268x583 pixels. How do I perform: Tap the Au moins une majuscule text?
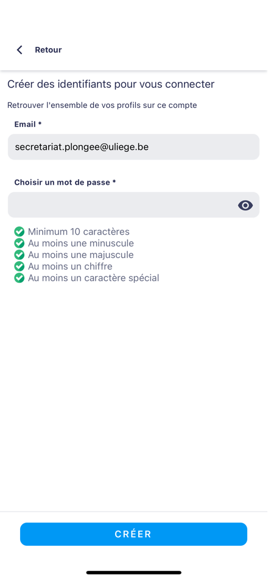point(81,255)
